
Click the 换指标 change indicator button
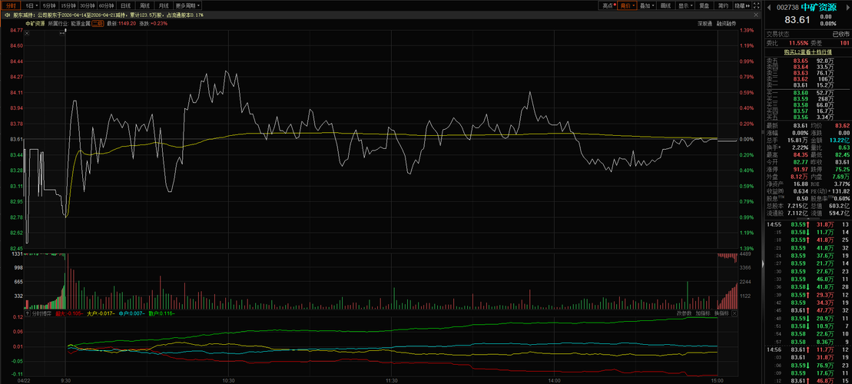pos(721,313)
